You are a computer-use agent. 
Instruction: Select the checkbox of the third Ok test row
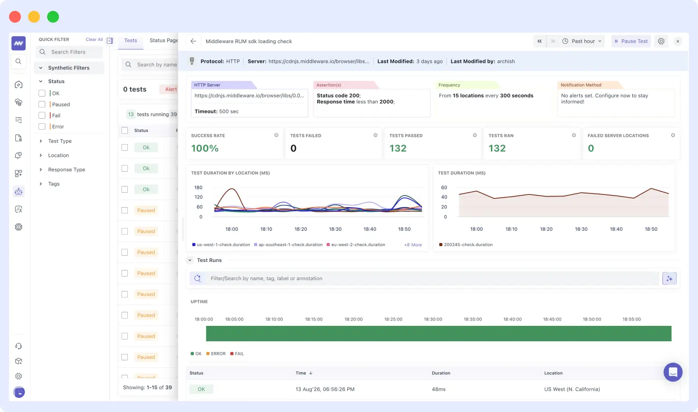[125, 189]
